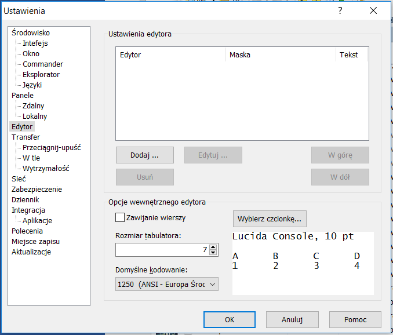Click Dodaj button to add editor

[144, 155]
